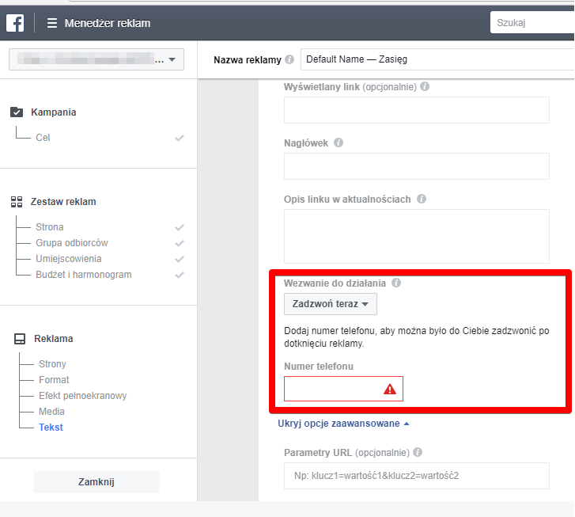This screenshot has width=575, height=517.
Task: Select Reklama section in sidebar
Action: pos(54,339)
